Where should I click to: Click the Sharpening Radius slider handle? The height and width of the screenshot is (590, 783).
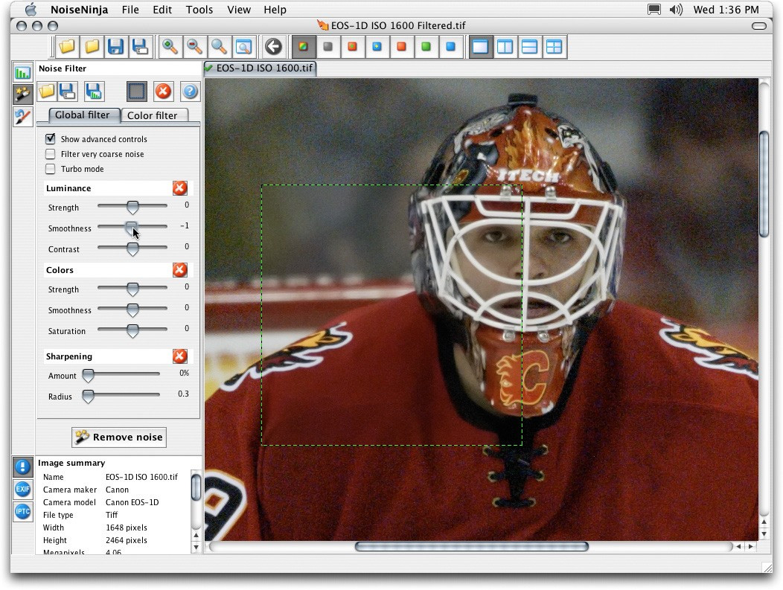[x=88, y=397]
